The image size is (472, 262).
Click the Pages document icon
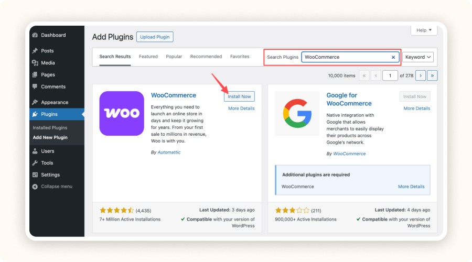click(35, 74)
